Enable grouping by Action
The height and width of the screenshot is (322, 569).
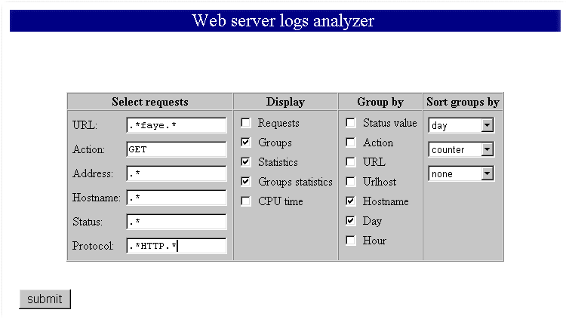[x=351, y=143]
